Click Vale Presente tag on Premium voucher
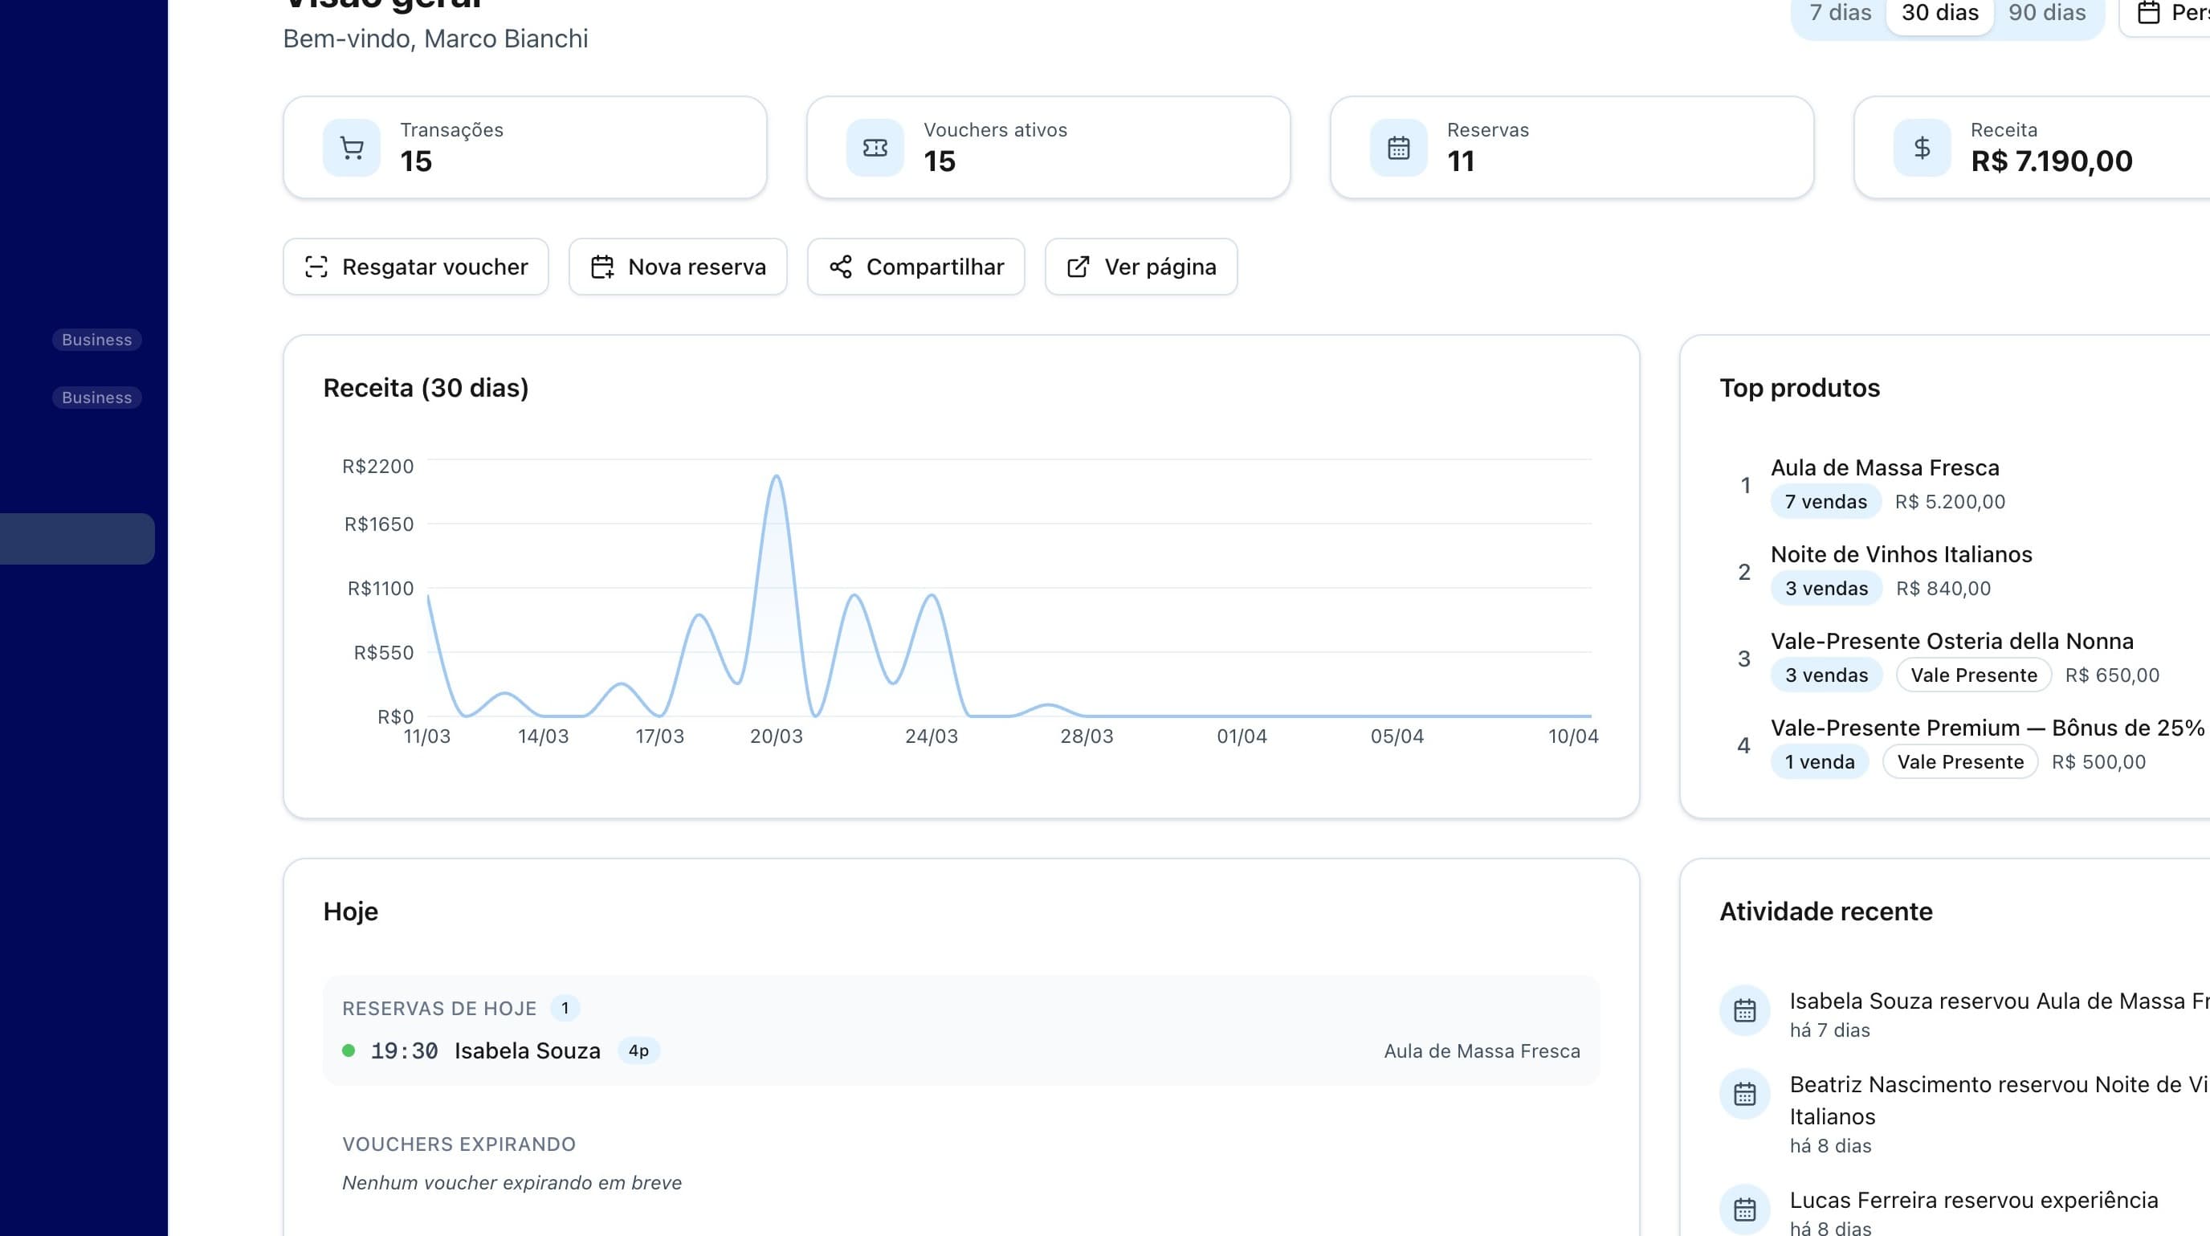 [1960, 761]
